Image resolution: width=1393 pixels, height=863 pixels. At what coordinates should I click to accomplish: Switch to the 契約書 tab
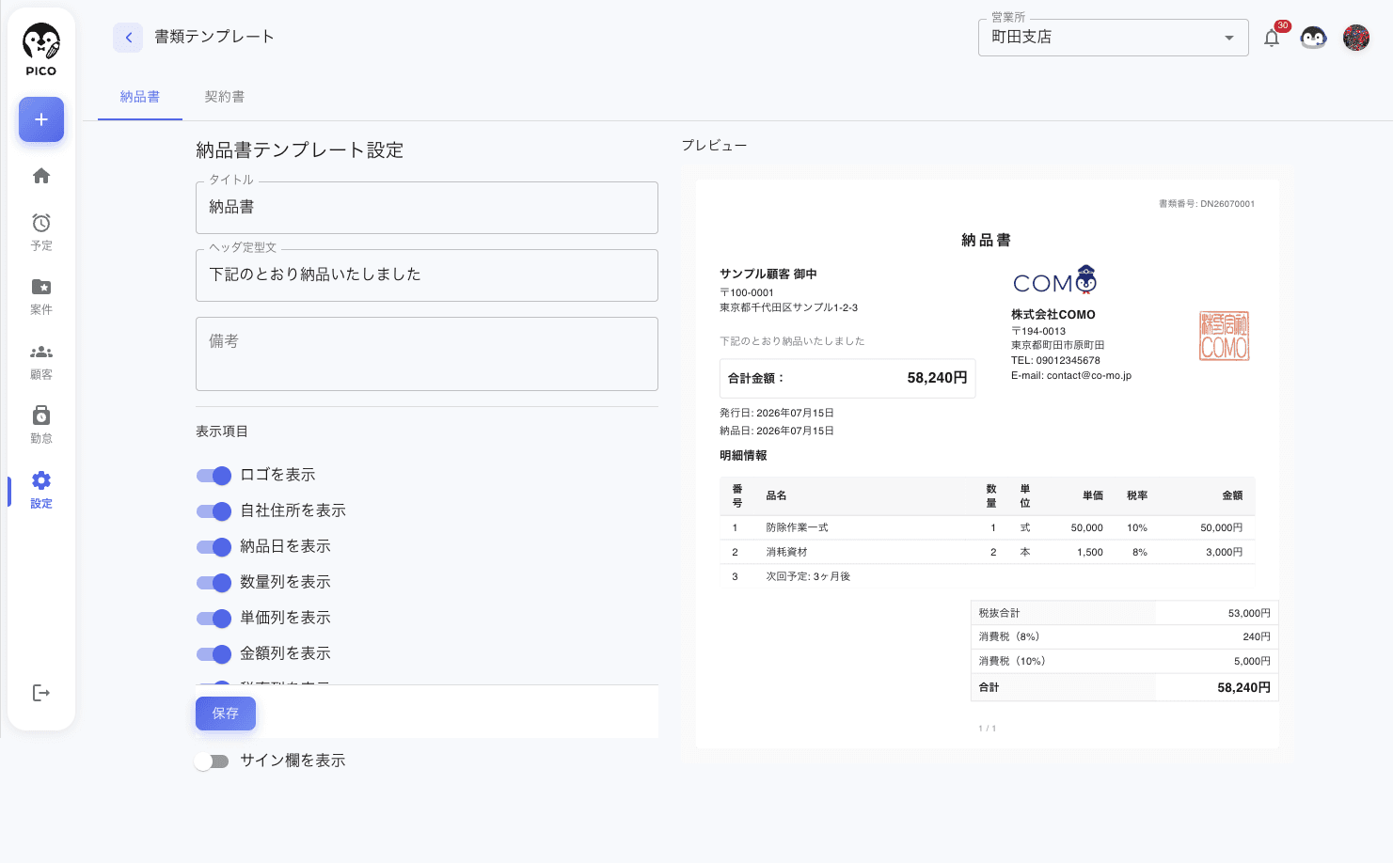225,97
